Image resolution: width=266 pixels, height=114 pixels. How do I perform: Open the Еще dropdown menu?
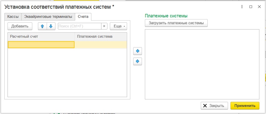[x=119, y=26]
